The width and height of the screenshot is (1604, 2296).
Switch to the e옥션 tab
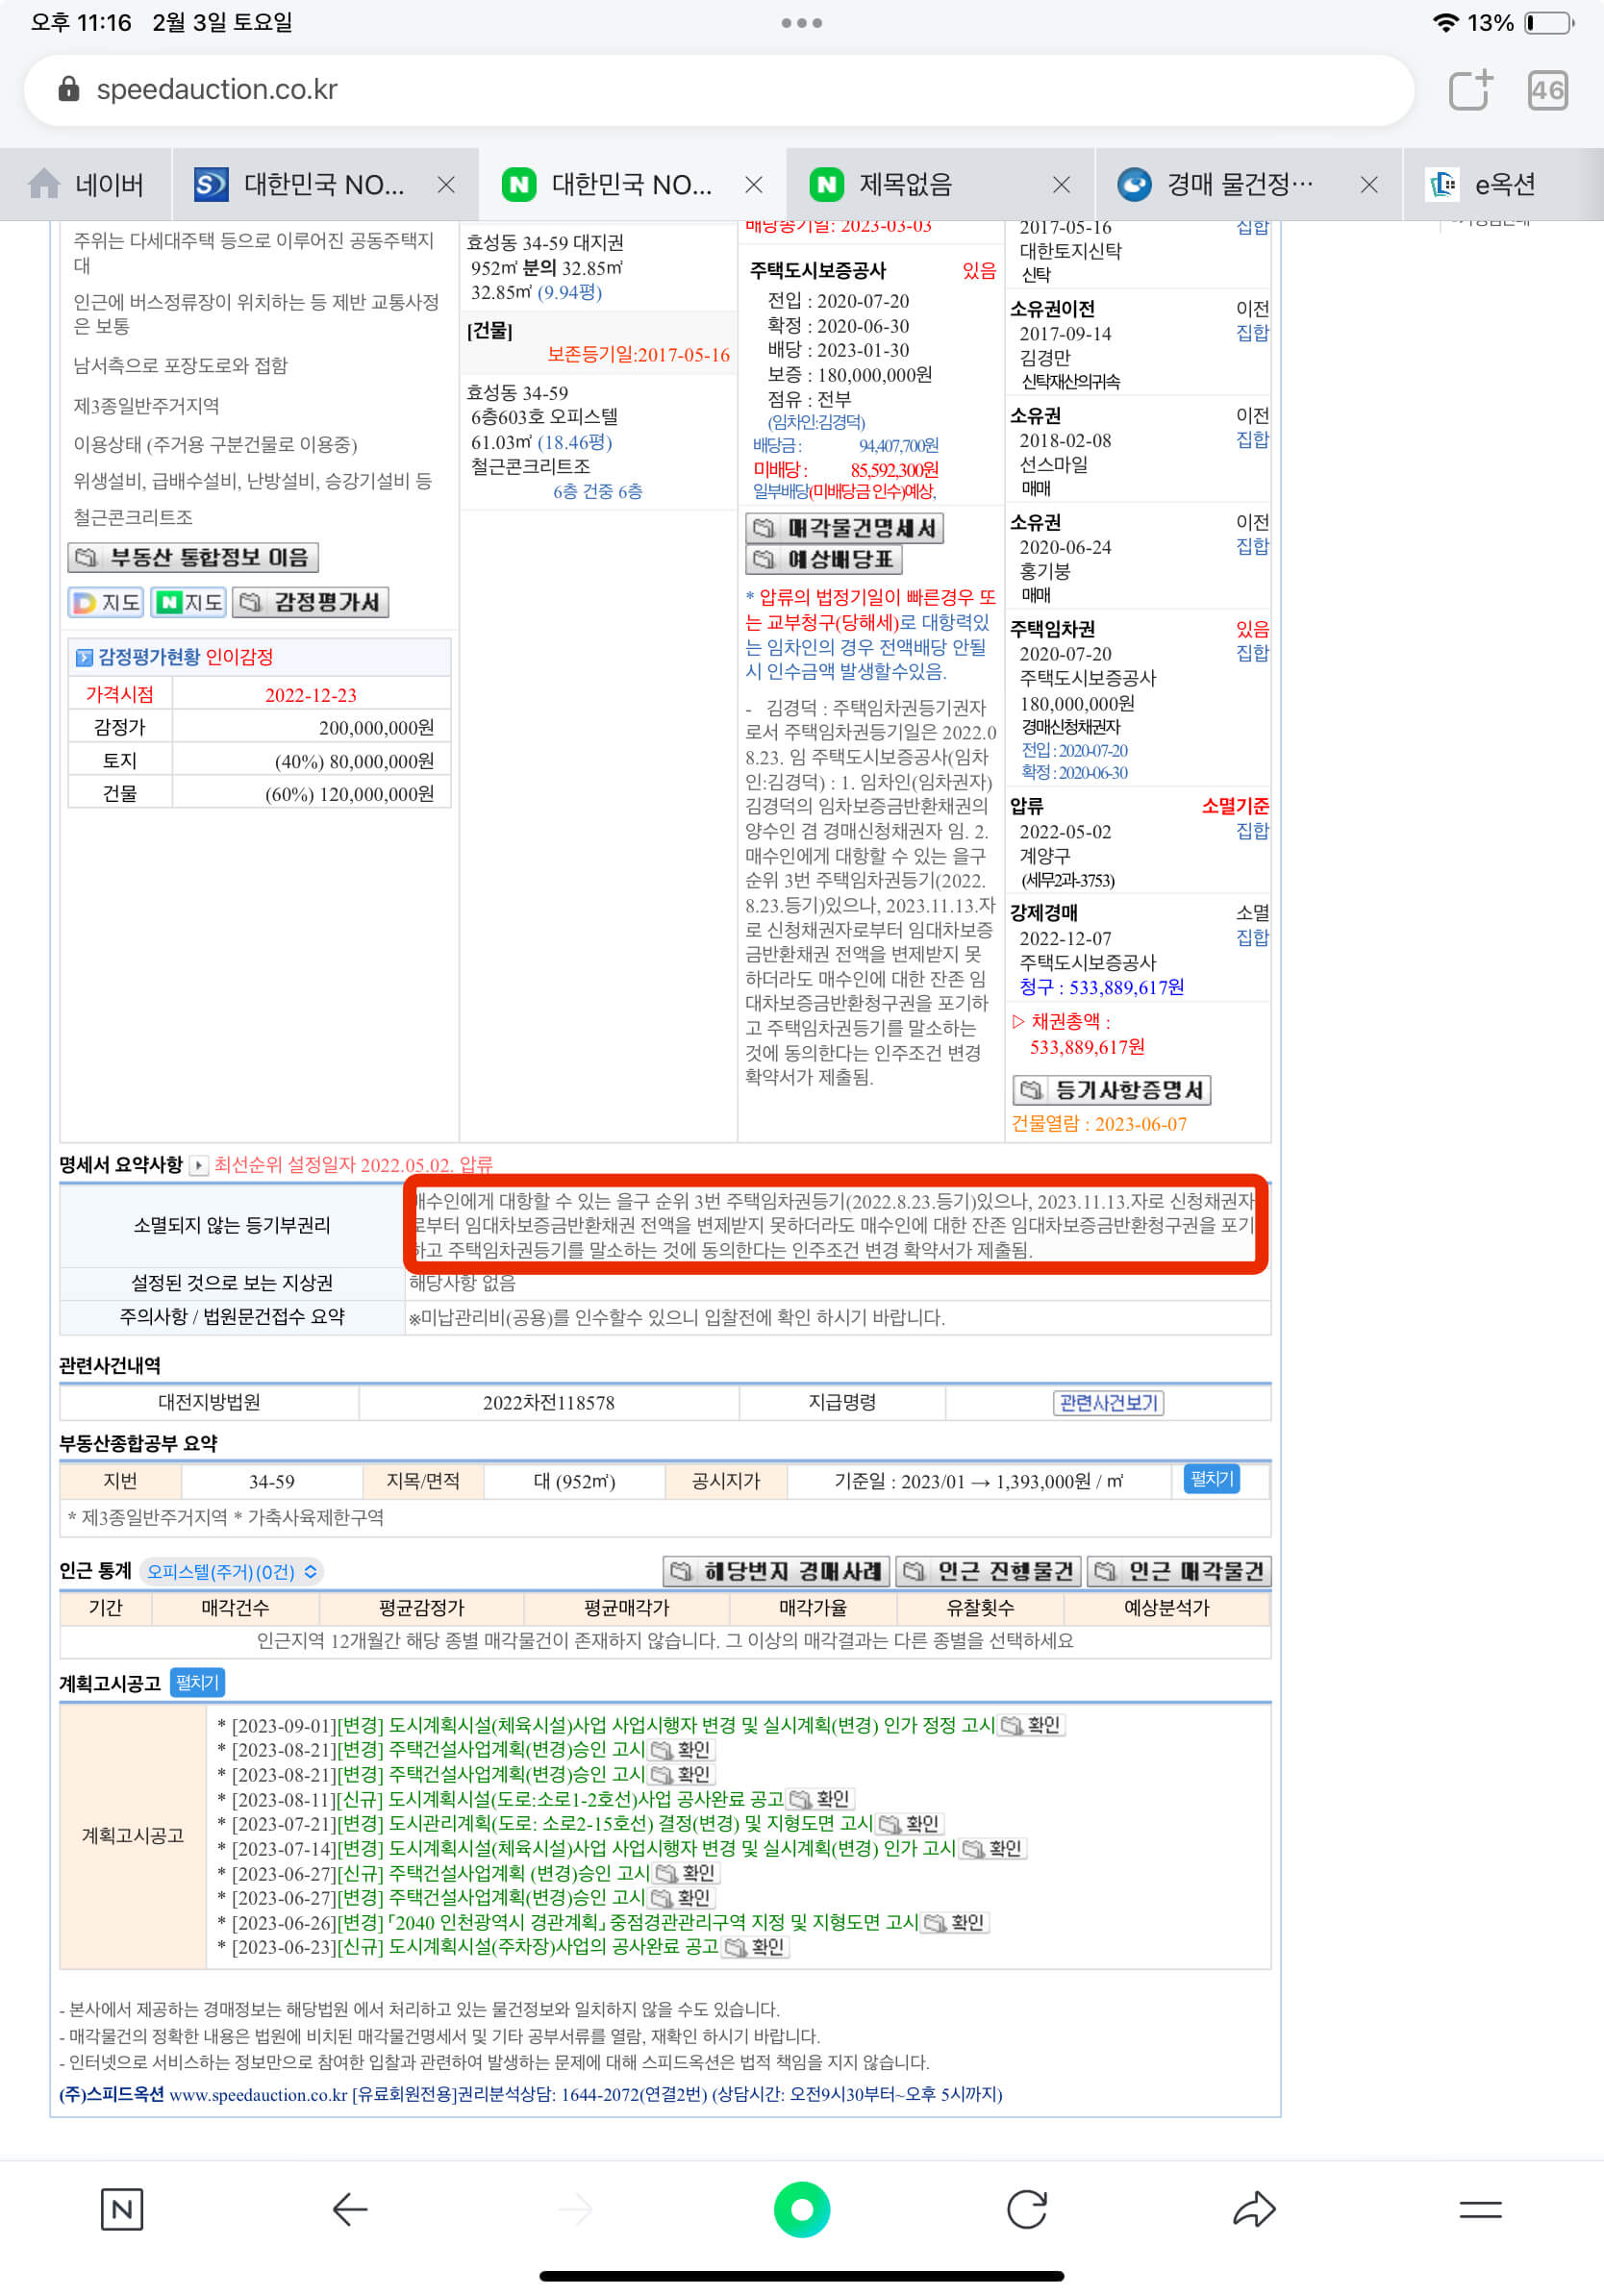pos(1503,184)
